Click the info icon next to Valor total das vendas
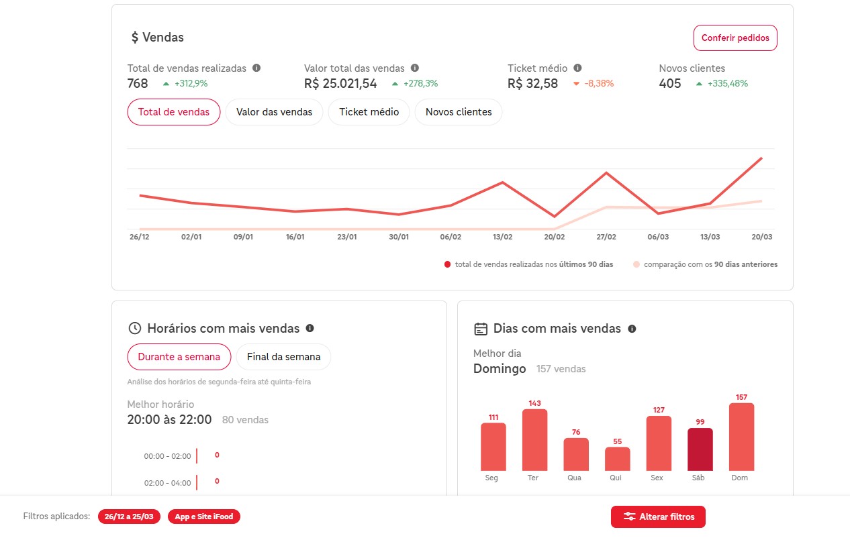This screenshot has width=850, height=540. tap(415, 68)
